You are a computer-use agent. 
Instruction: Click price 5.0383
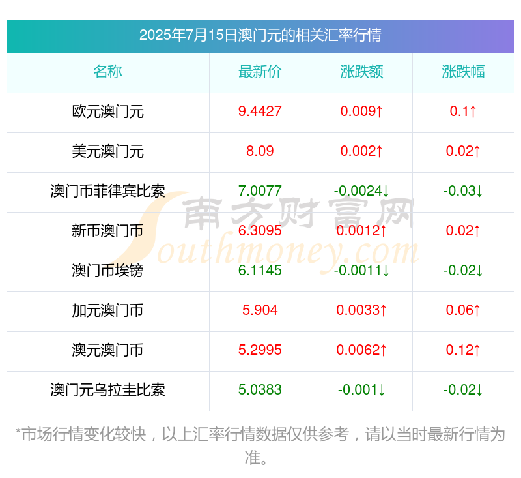260,390
